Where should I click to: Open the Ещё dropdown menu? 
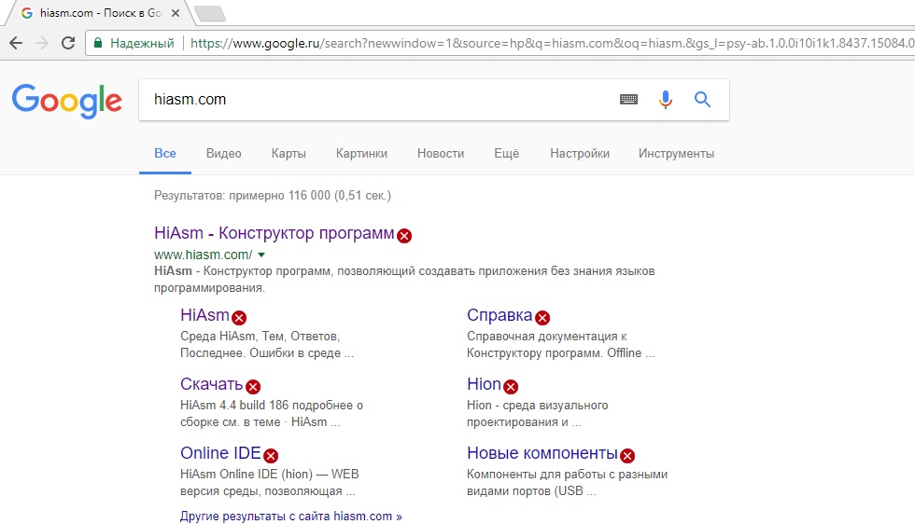pos(506,154)
